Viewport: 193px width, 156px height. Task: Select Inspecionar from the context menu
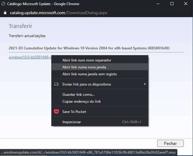click(100, 122)
